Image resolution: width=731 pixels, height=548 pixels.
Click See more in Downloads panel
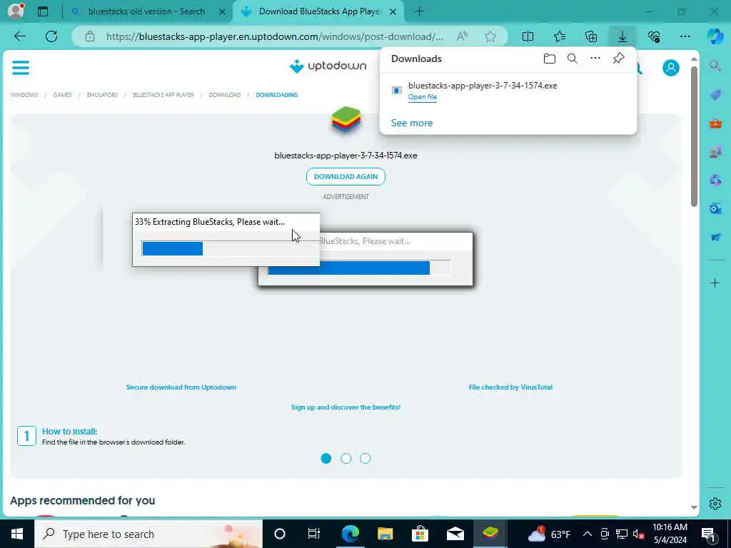point(412,123)
